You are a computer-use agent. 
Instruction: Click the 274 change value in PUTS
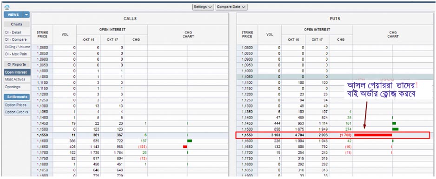coord(348,129)
